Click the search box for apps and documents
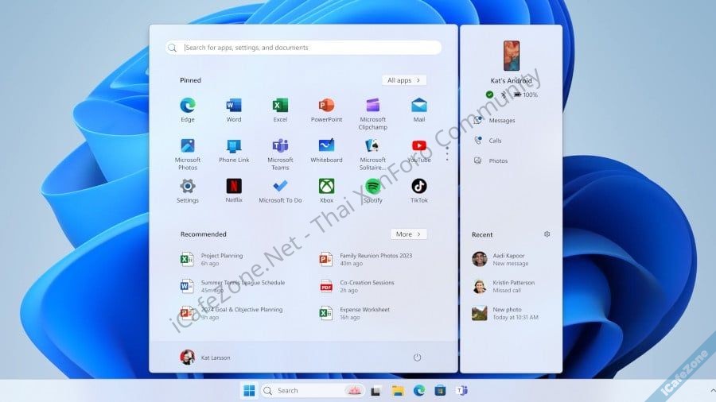 304,48
